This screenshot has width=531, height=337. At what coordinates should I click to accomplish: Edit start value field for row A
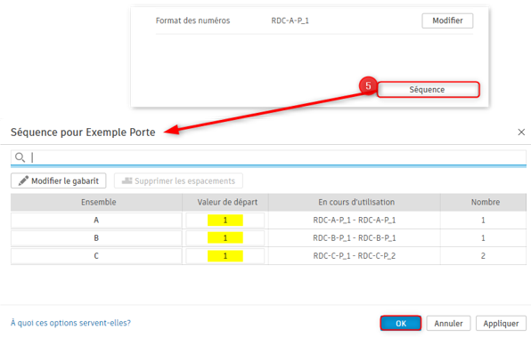(225, 221)
